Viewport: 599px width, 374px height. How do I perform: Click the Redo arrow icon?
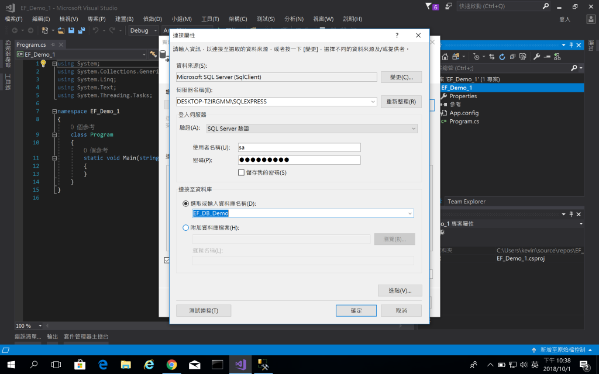pos(112,30)
